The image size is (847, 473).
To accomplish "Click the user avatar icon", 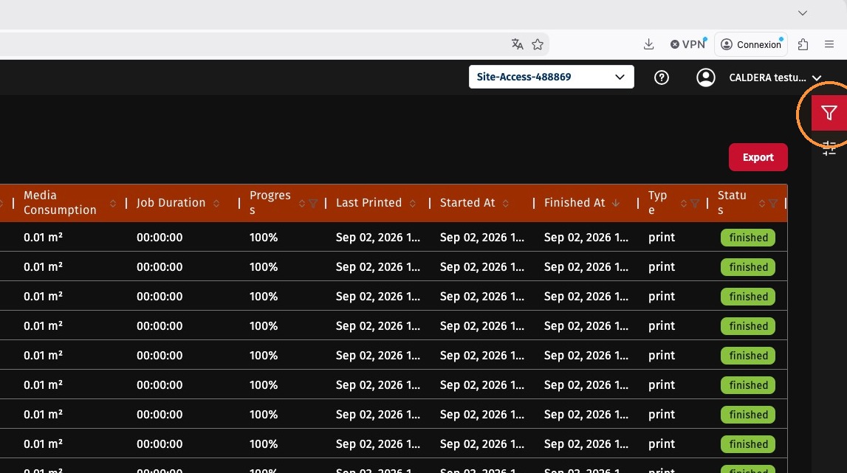I will pos(705,77).
